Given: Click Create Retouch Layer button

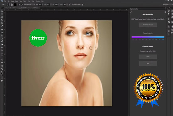Looking at the screenshot, I should [148, 25].
